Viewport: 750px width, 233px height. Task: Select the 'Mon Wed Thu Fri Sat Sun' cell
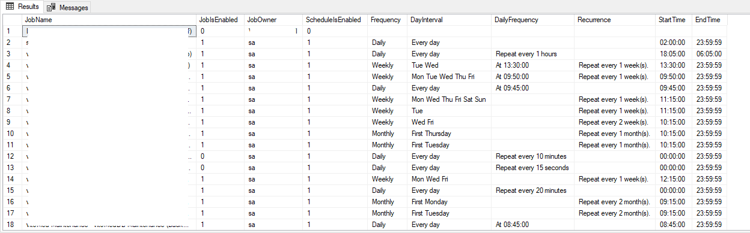[x=450, y=99]
